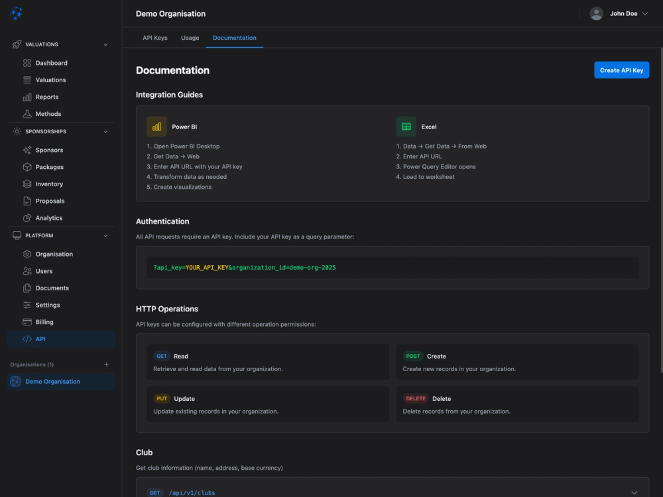Open the Usage tab
This screenshot has height=497, width=663.
click(190, 38)
